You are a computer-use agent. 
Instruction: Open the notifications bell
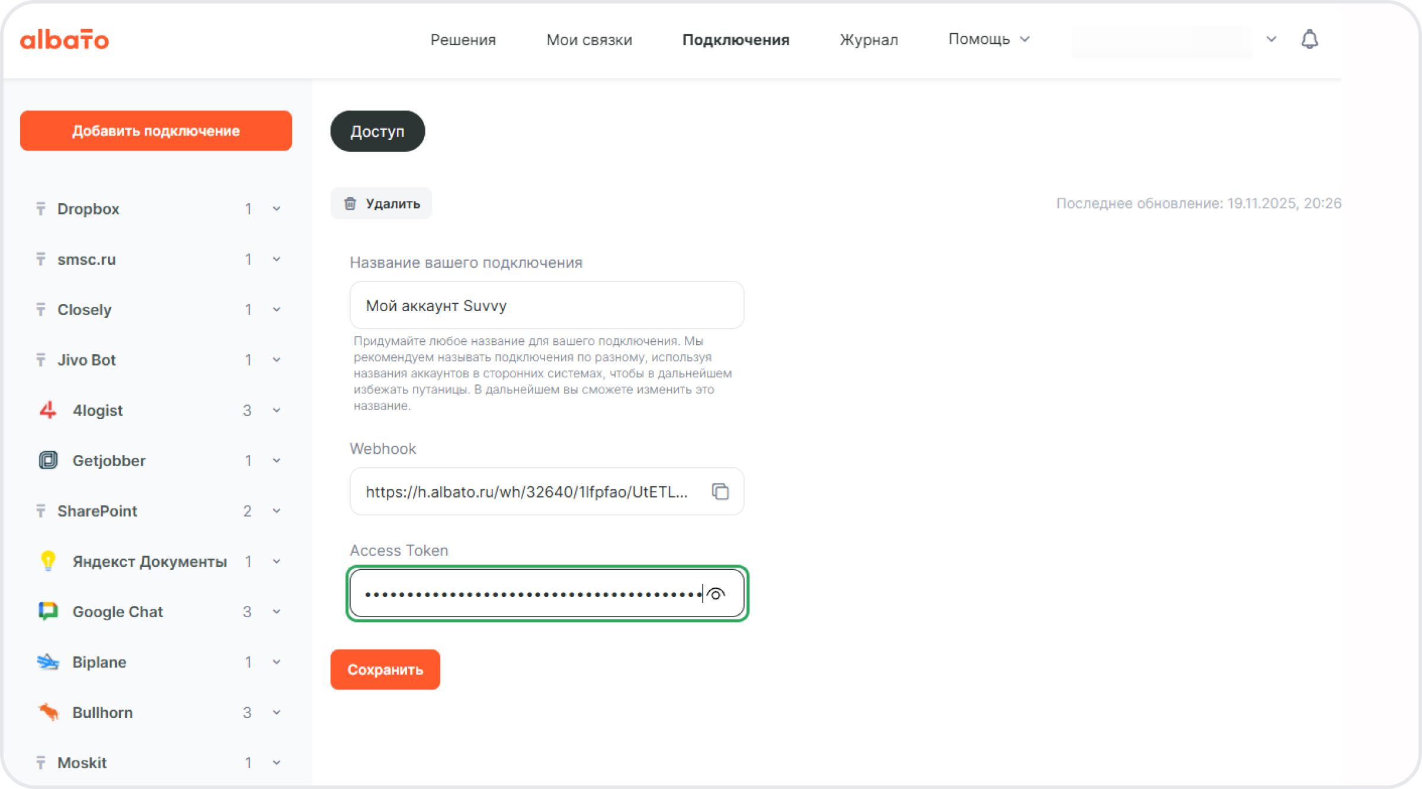click(x=1309, y=40)
